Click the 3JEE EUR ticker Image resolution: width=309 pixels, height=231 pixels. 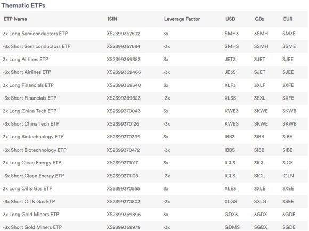[x=288, y=59]
